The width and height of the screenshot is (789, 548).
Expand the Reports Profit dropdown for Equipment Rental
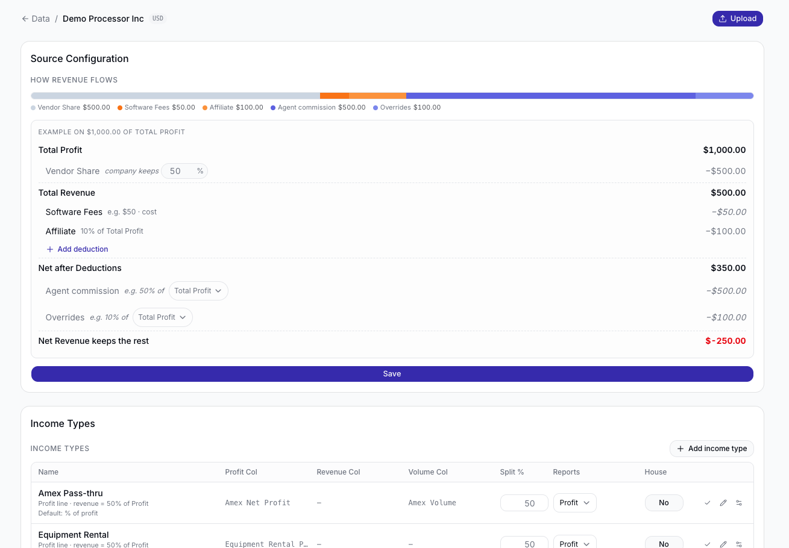coord(574,542)
